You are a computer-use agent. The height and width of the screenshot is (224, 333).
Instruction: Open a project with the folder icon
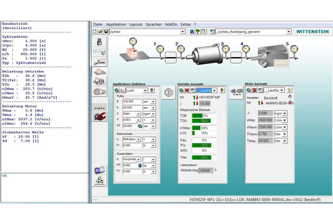pyautogui.click(x=100, y=32)
